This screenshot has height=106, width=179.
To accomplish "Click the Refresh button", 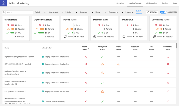I will 152,12.
